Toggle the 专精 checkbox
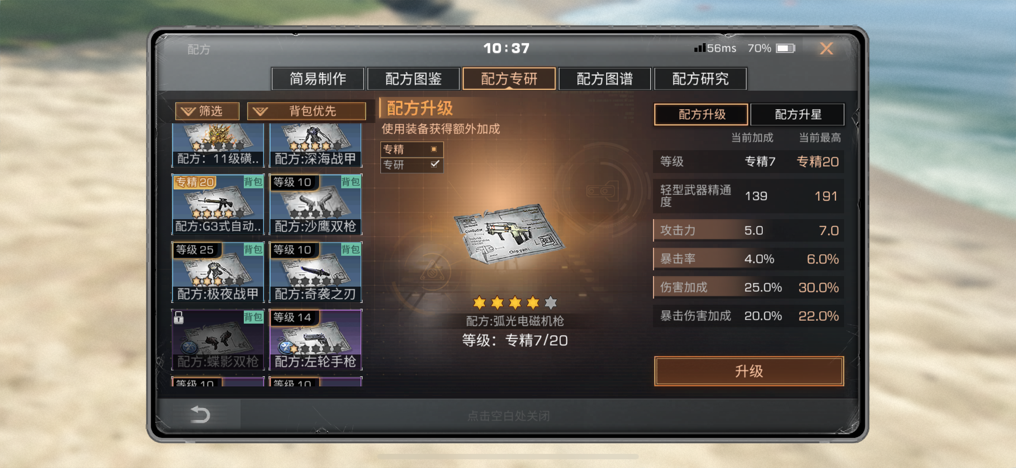The width and height of the screenshot is (1016, 468). 434,149
